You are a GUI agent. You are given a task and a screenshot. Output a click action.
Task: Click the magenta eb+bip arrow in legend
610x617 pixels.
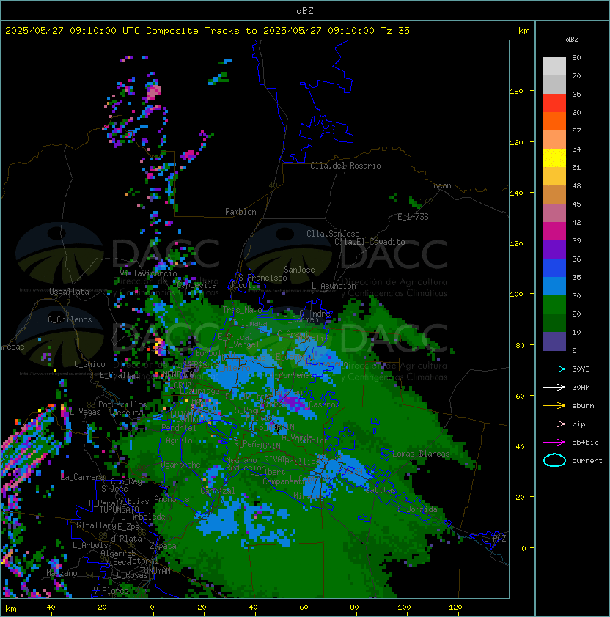554,443
